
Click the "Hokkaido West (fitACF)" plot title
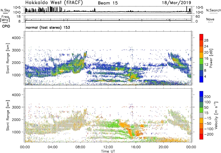pos(54,3)
